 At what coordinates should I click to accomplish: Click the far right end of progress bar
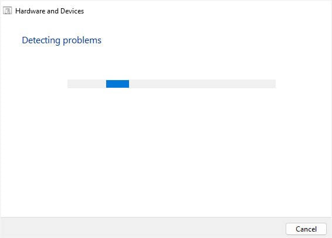coord(273,84)
